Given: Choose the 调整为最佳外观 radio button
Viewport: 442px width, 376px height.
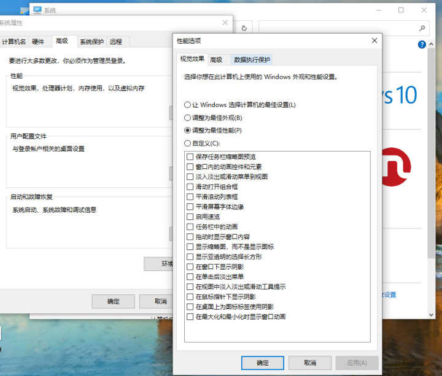Looking at the screenshot, I should 188,117.
